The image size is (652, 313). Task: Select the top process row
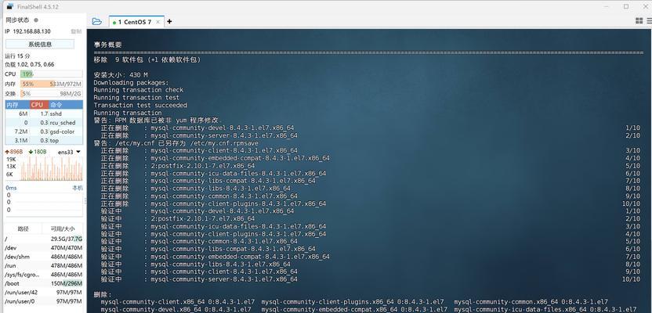point(44,141)
